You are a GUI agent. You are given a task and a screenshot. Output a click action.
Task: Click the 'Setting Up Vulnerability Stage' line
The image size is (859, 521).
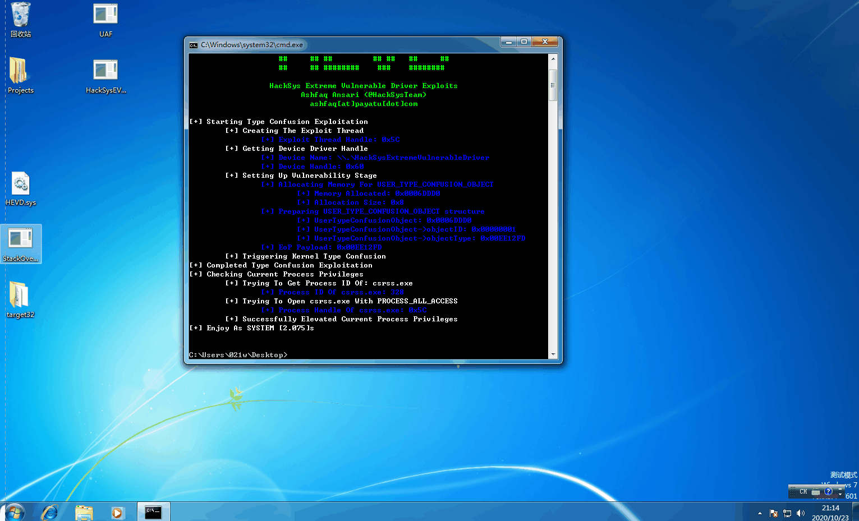coord(301,176)
